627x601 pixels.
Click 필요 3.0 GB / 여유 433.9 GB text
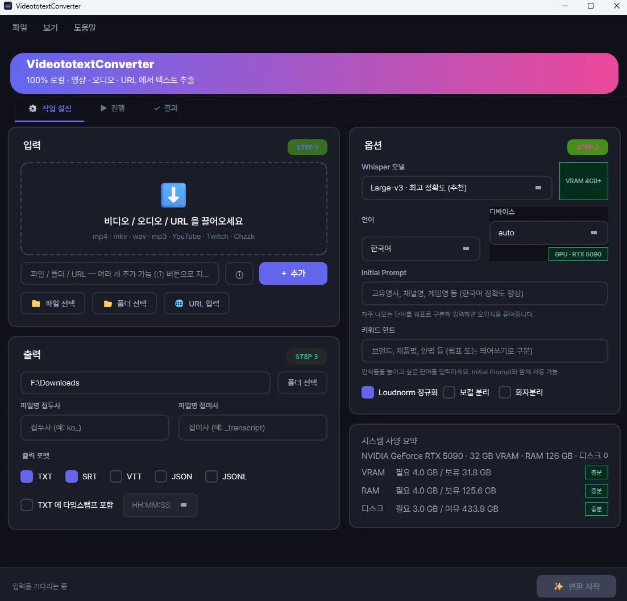(x=447, y=509)
